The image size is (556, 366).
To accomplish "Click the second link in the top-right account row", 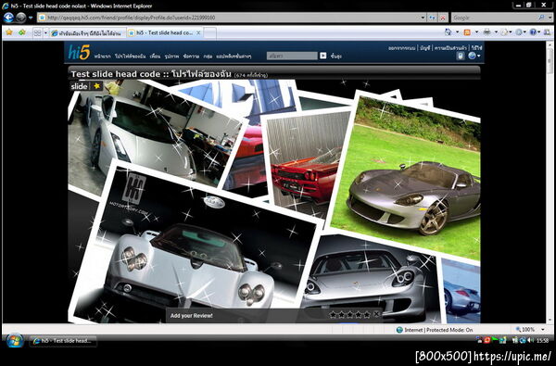I will click(x=425, y=47).
